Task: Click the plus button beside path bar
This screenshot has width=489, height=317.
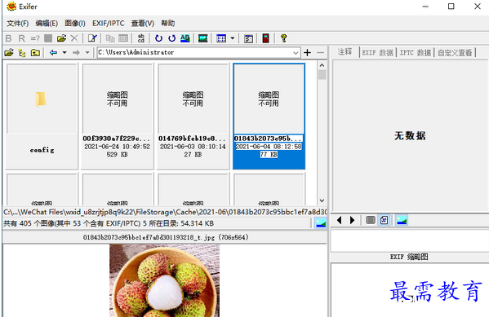Action: [x=308, y=53]
